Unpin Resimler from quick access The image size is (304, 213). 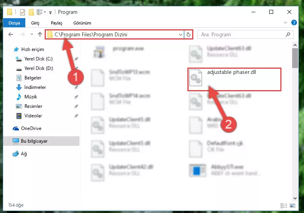(x=76, y=106)
